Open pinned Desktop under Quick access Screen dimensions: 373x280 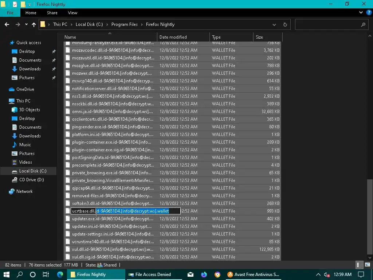[27, 51]
